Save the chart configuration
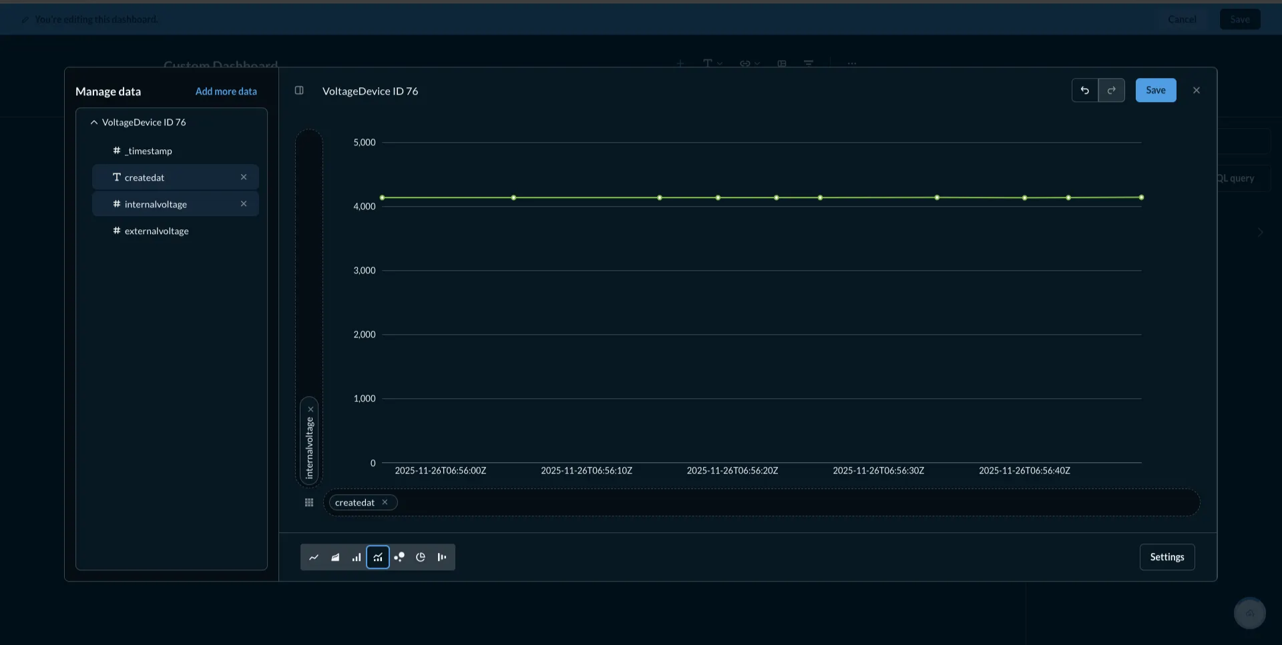This screenshot has width=1282, height=645. tap(1155, 90)
